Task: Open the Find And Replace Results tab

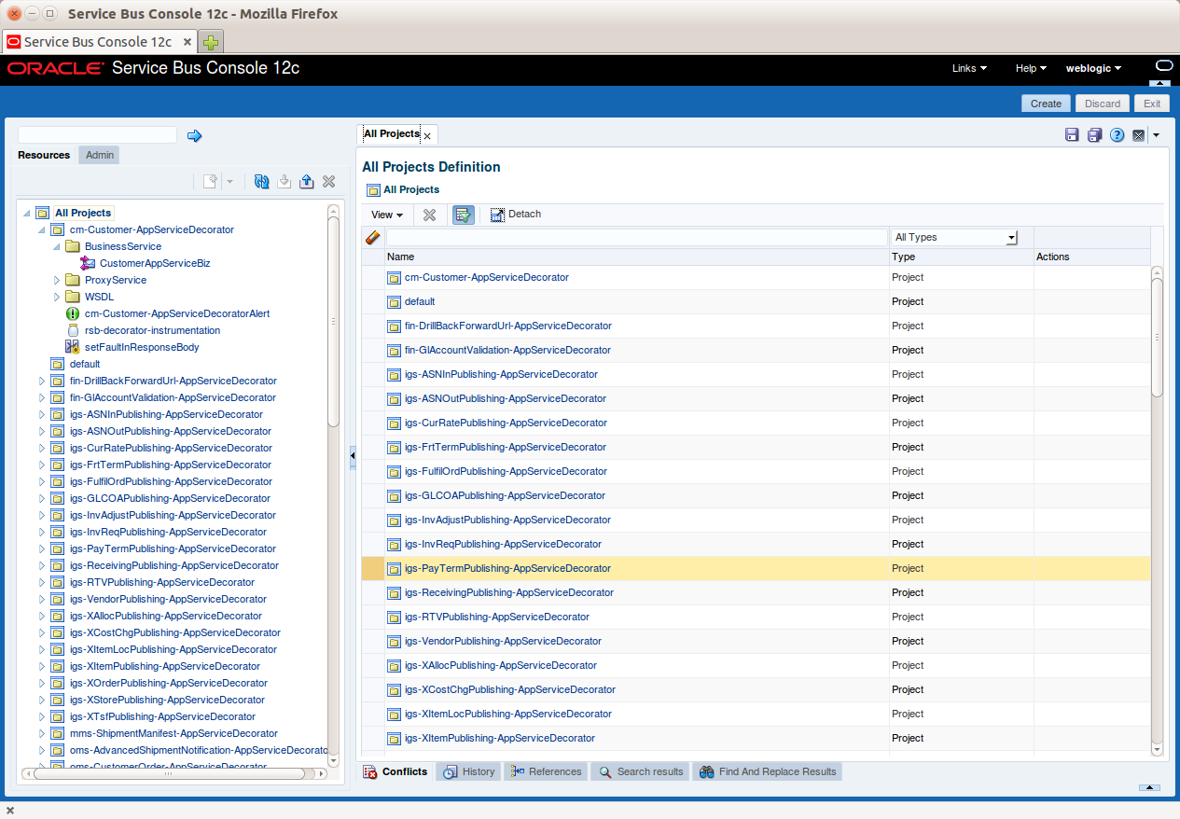Action: pyautogui.click(x=768, y=771)
